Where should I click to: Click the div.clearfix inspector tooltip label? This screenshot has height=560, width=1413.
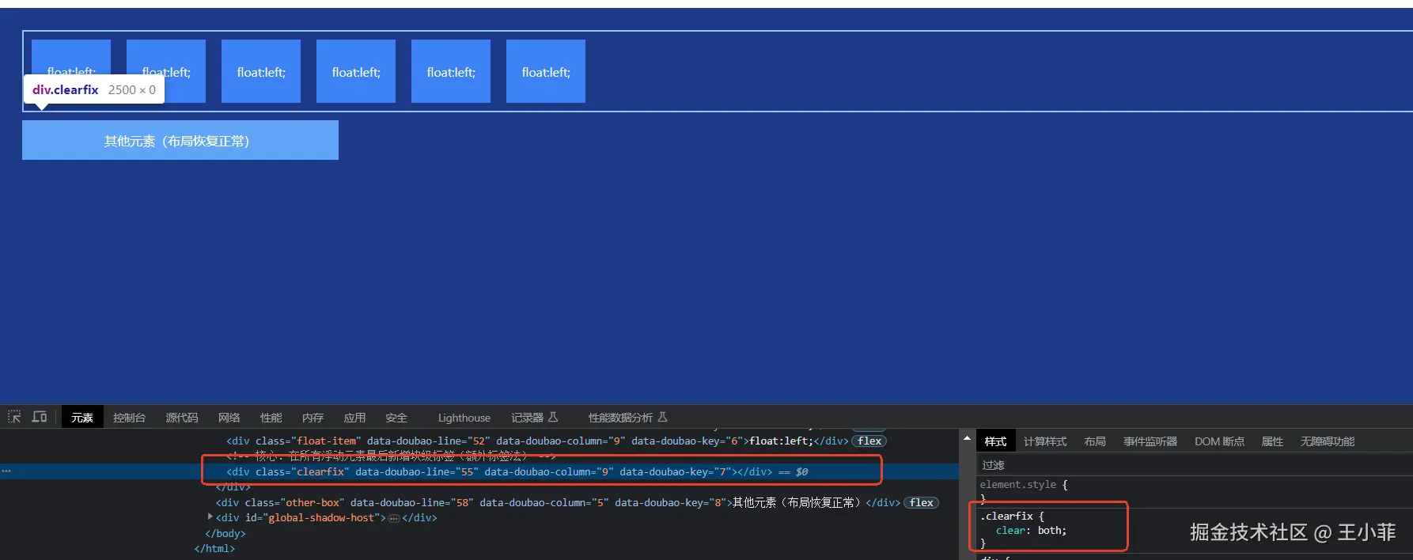coord(94,89)
